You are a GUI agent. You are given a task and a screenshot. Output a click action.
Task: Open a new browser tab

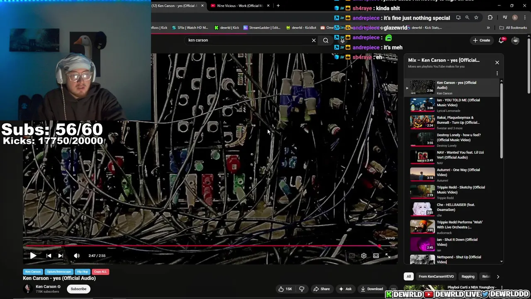pos(278,6)
